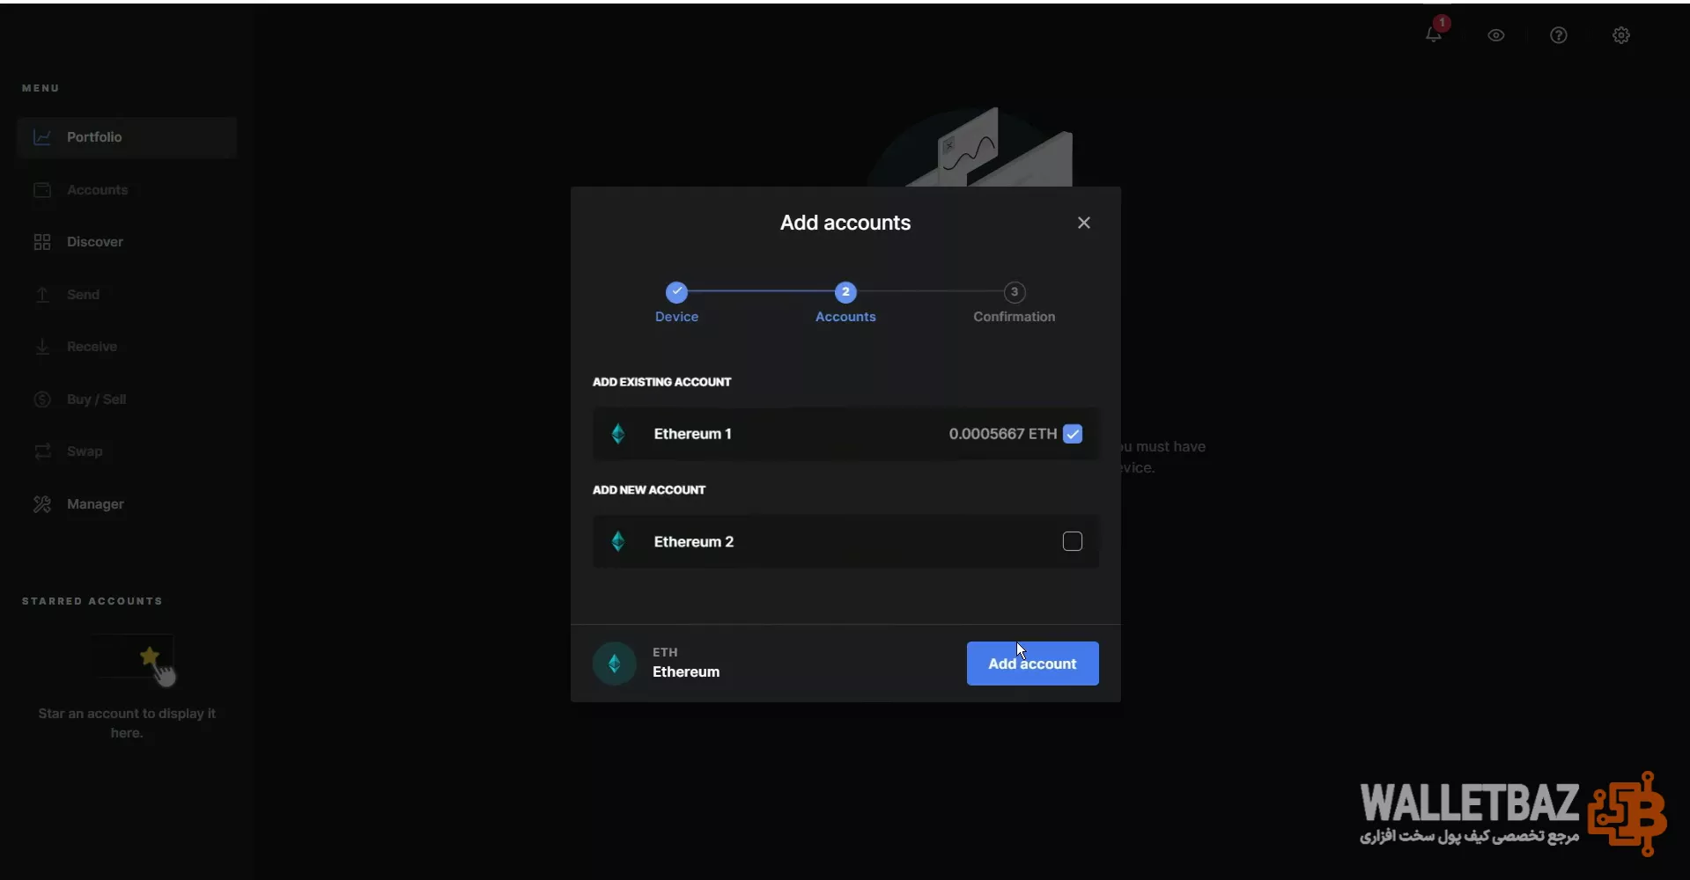Open the help question mark icon

[1559, 35]
